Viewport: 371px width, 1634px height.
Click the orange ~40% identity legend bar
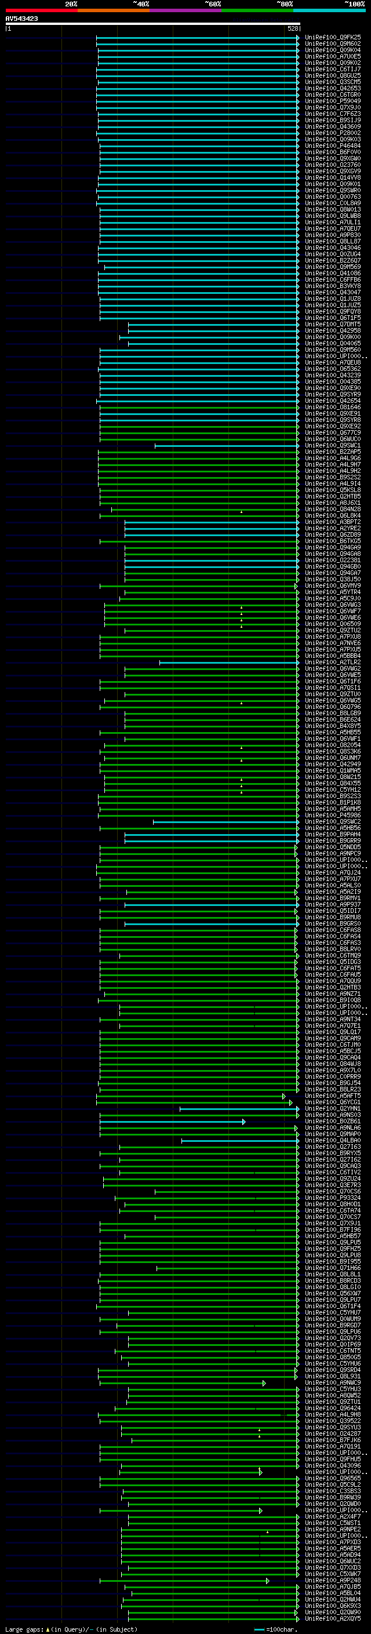tap(114, 11)
